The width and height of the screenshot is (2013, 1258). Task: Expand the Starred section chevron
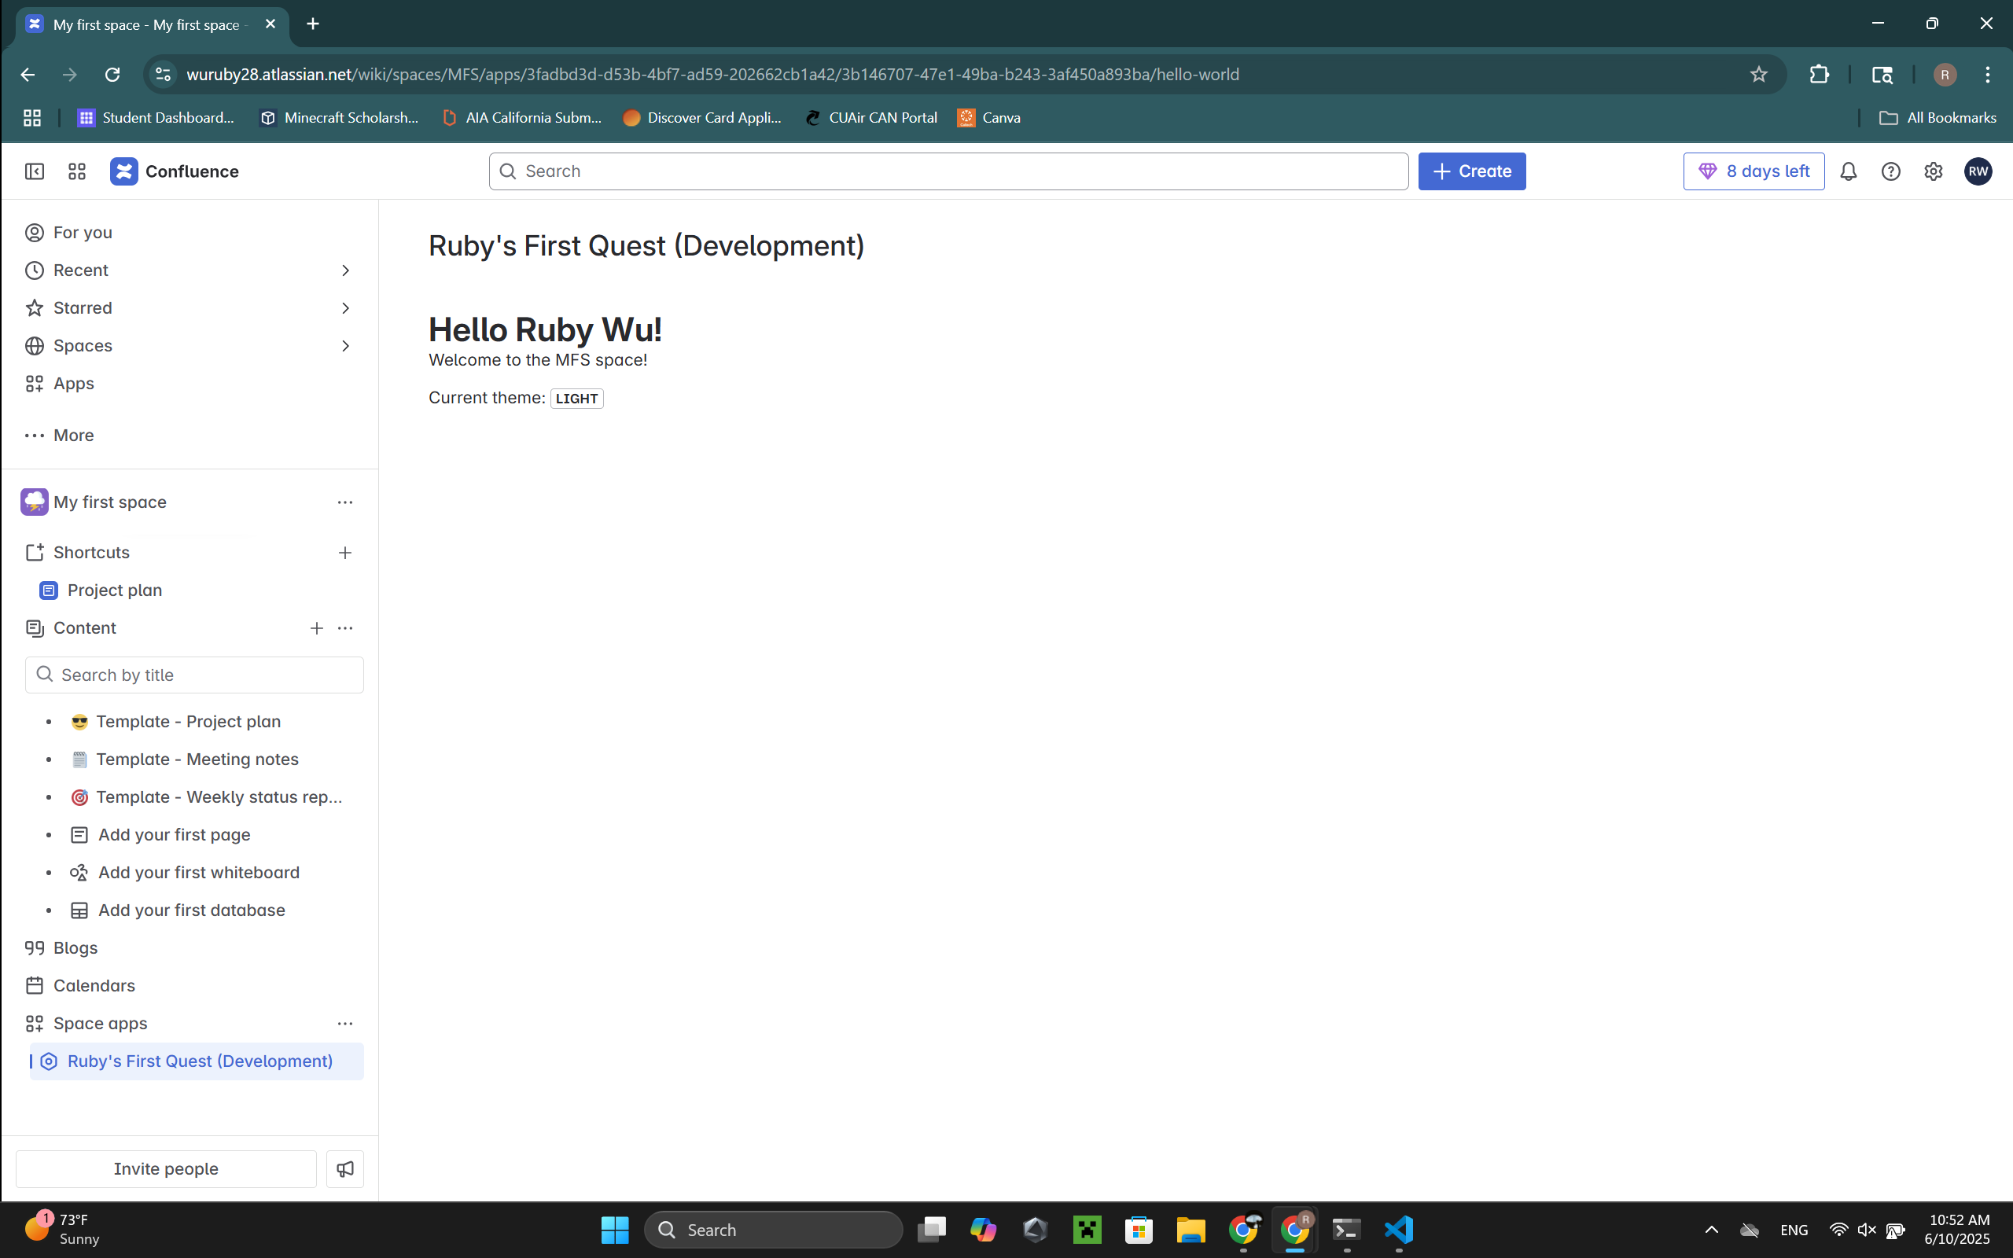(345, 308)
